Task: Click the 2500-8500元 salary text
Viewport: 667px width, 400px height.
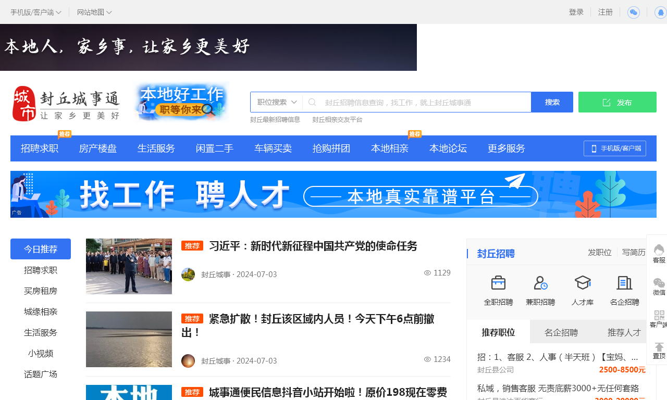Action: (x=622, y=370)
